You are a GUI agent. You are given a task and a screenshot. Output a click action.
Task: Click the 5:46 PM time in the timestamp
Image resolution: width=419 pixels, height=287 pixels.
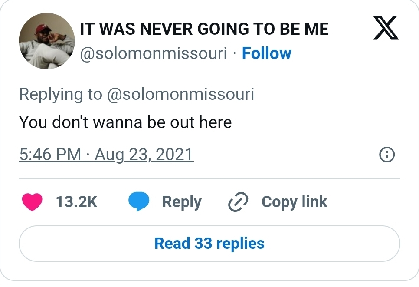point(50,155)
